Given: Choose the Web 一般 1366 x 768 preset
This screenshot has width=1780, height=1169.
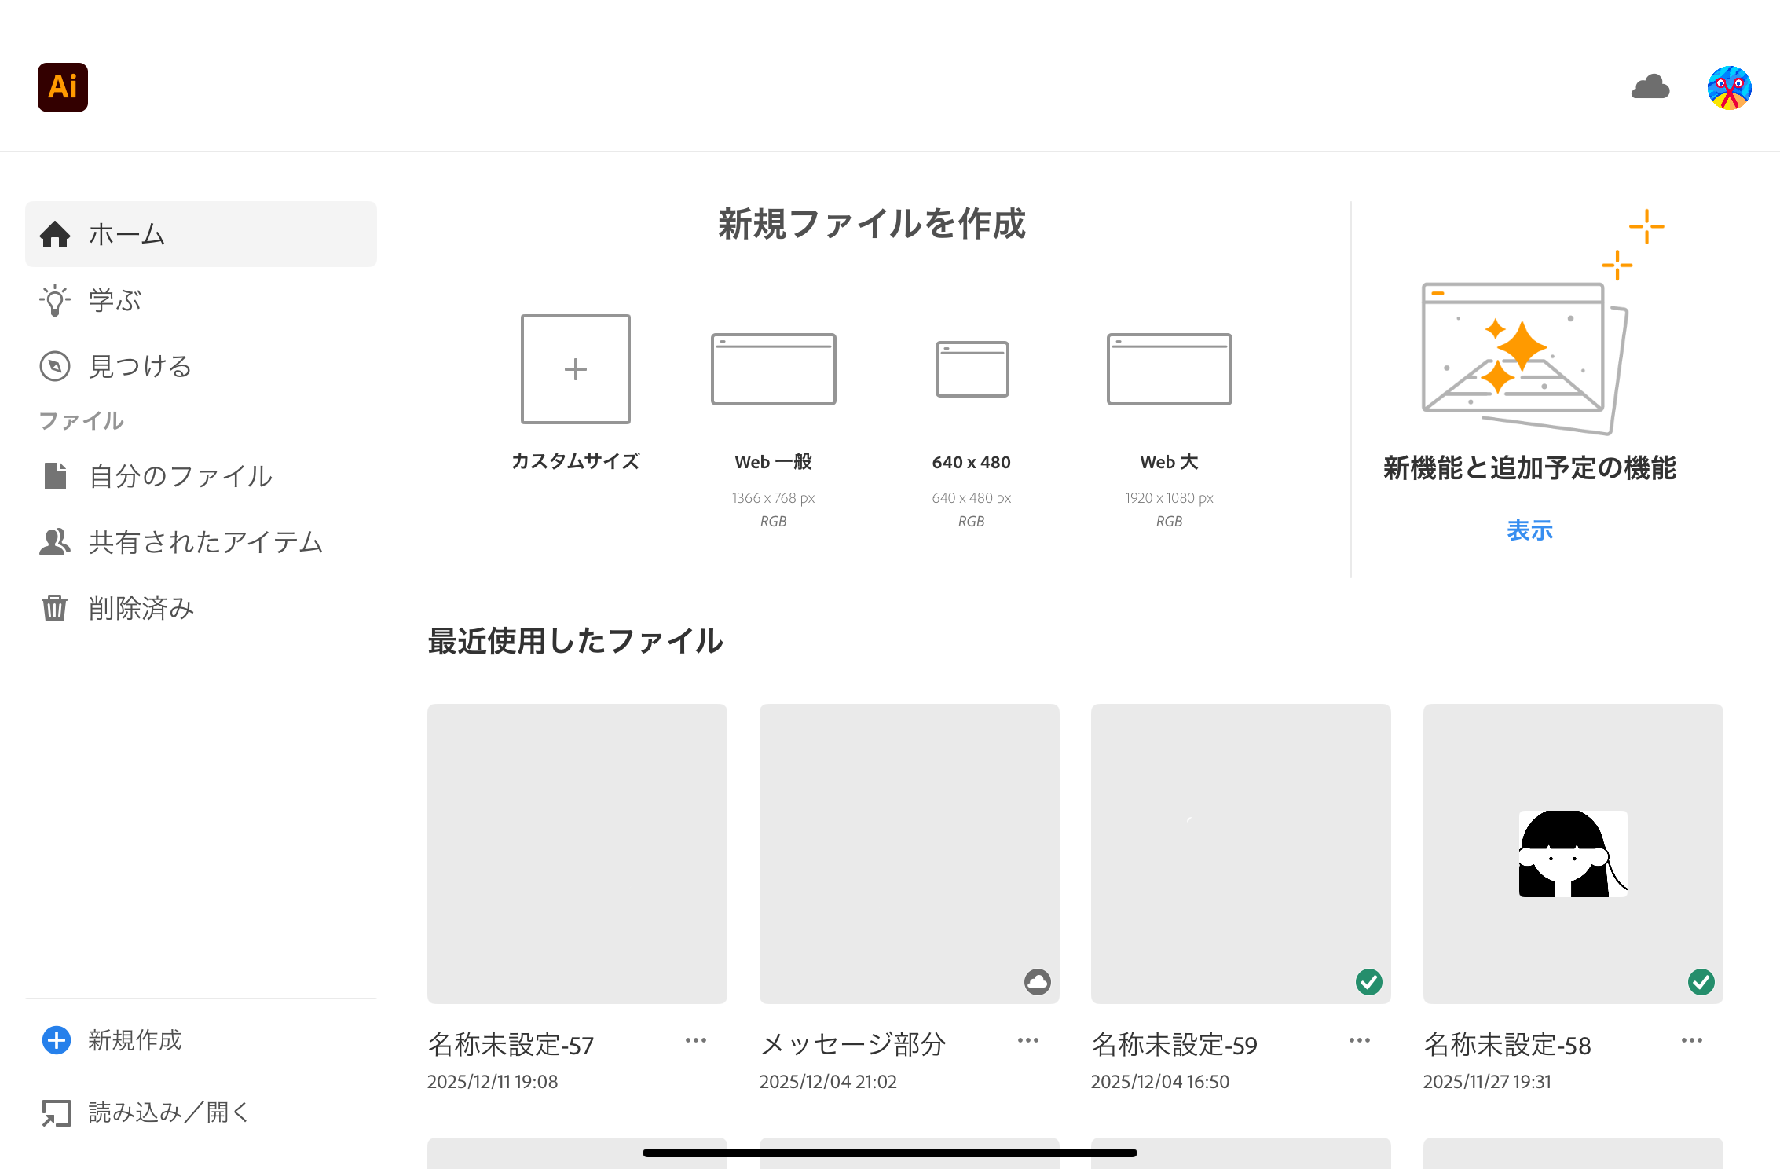Looking at the screenshot, I should (774, 369).
